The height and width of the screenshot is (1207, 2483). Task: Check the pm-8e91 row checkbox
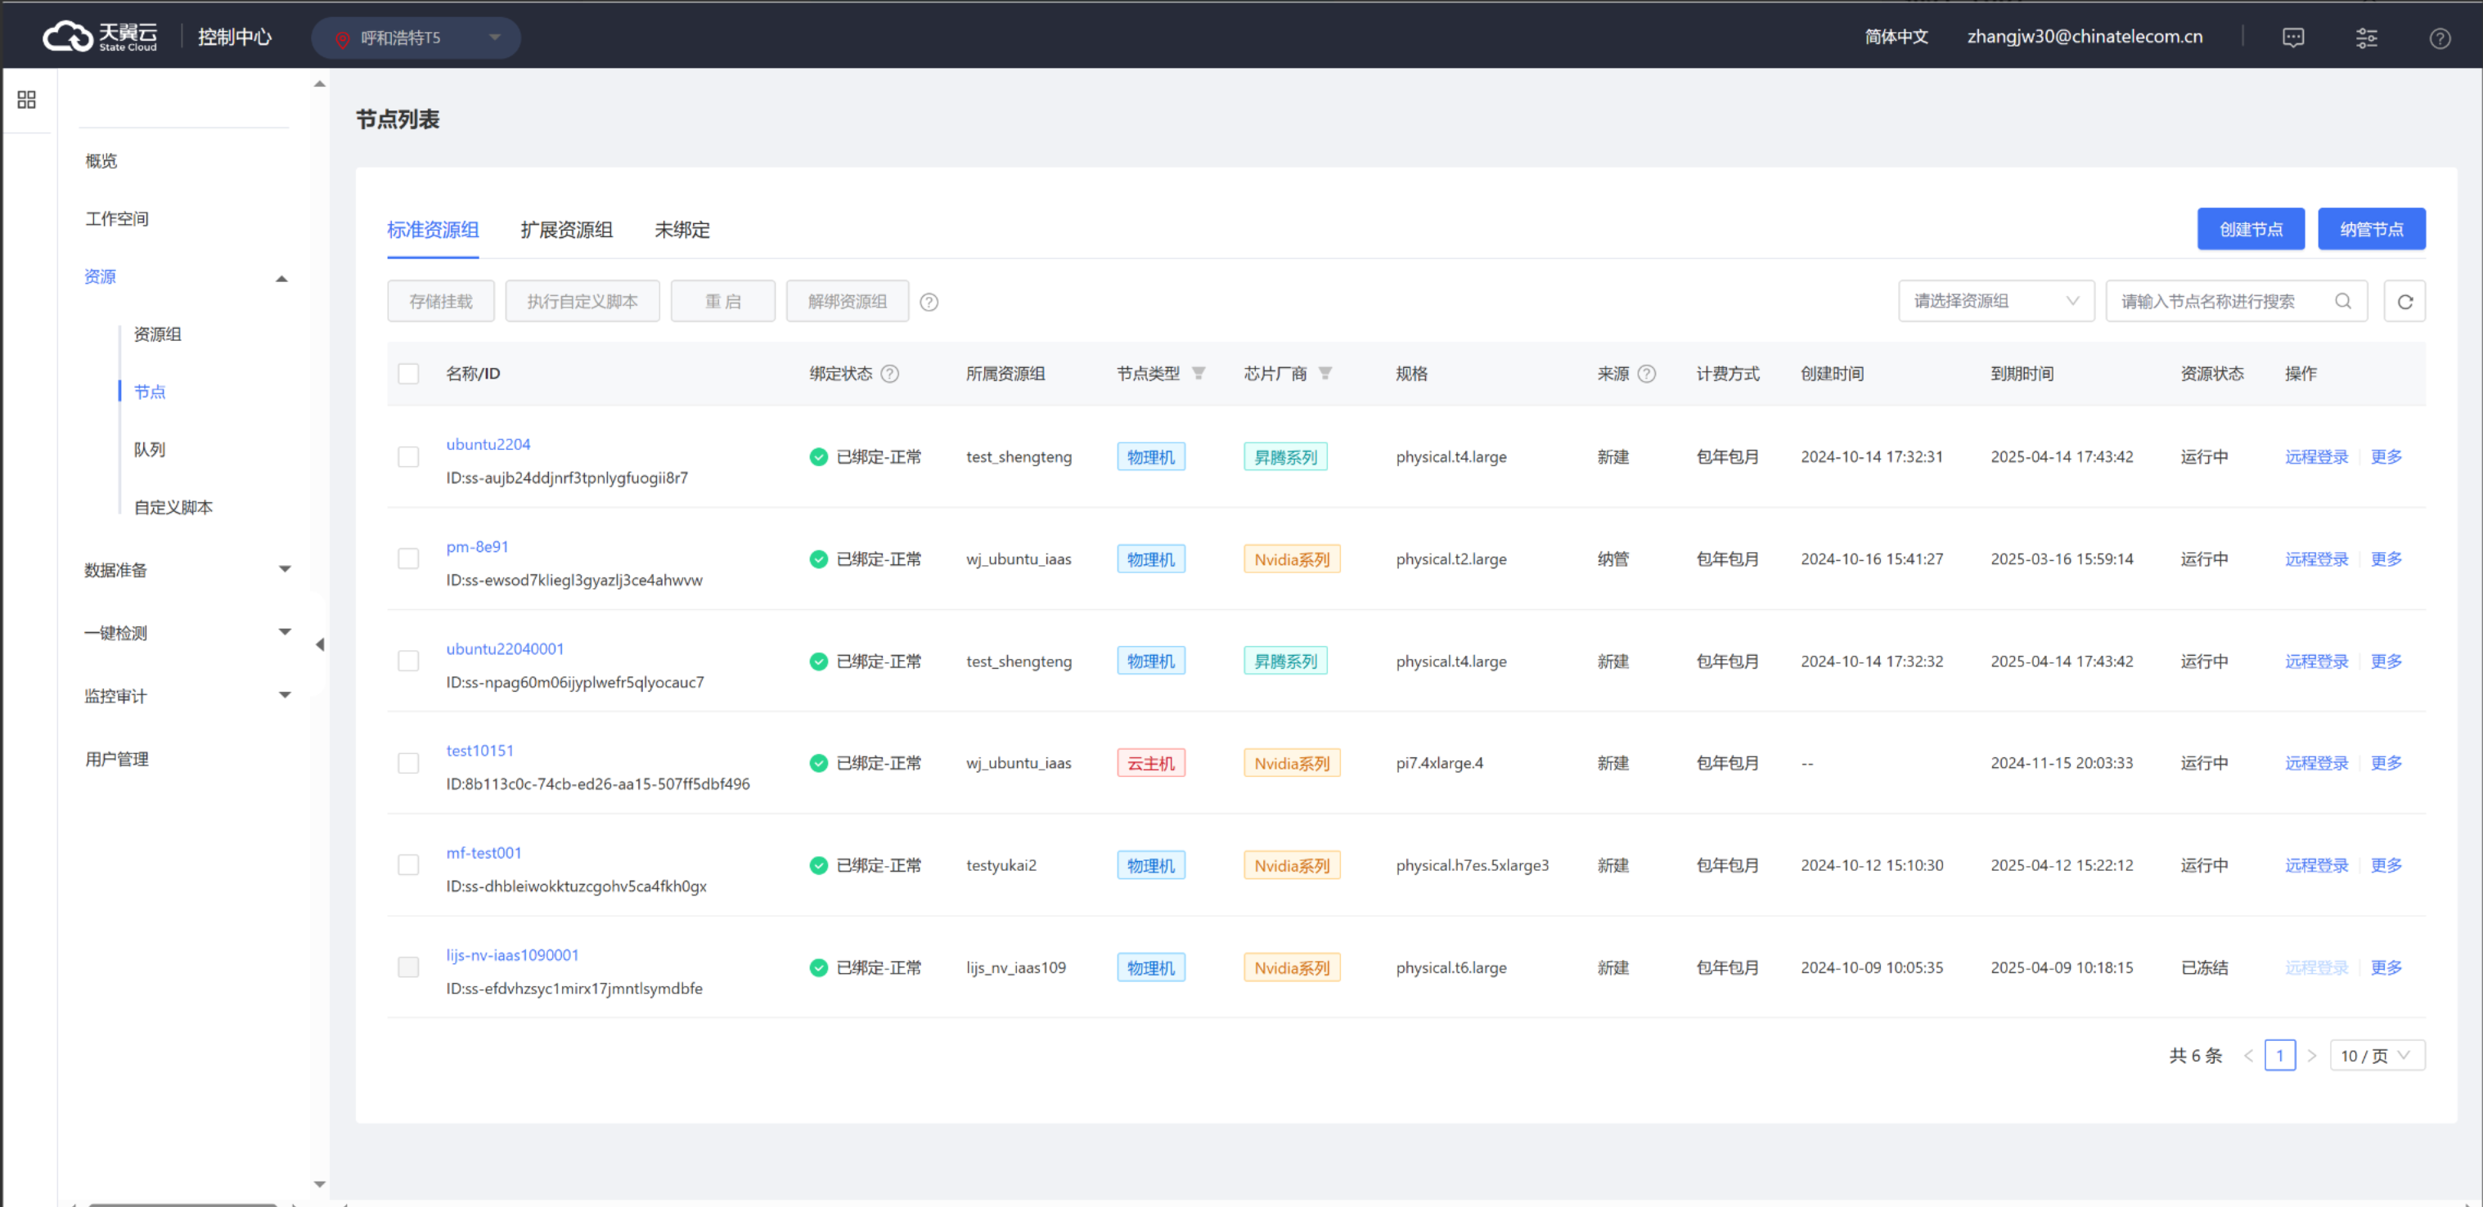409,559
